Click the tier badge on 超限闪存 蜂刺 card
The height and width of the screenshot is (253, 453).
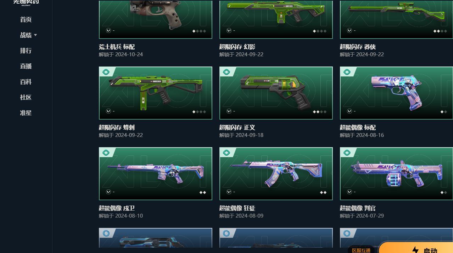click(106, 72)
